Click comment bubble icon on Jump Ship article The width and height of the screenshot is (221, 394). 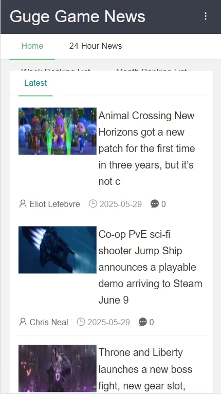pyautogui.click(x=142, y=322)
